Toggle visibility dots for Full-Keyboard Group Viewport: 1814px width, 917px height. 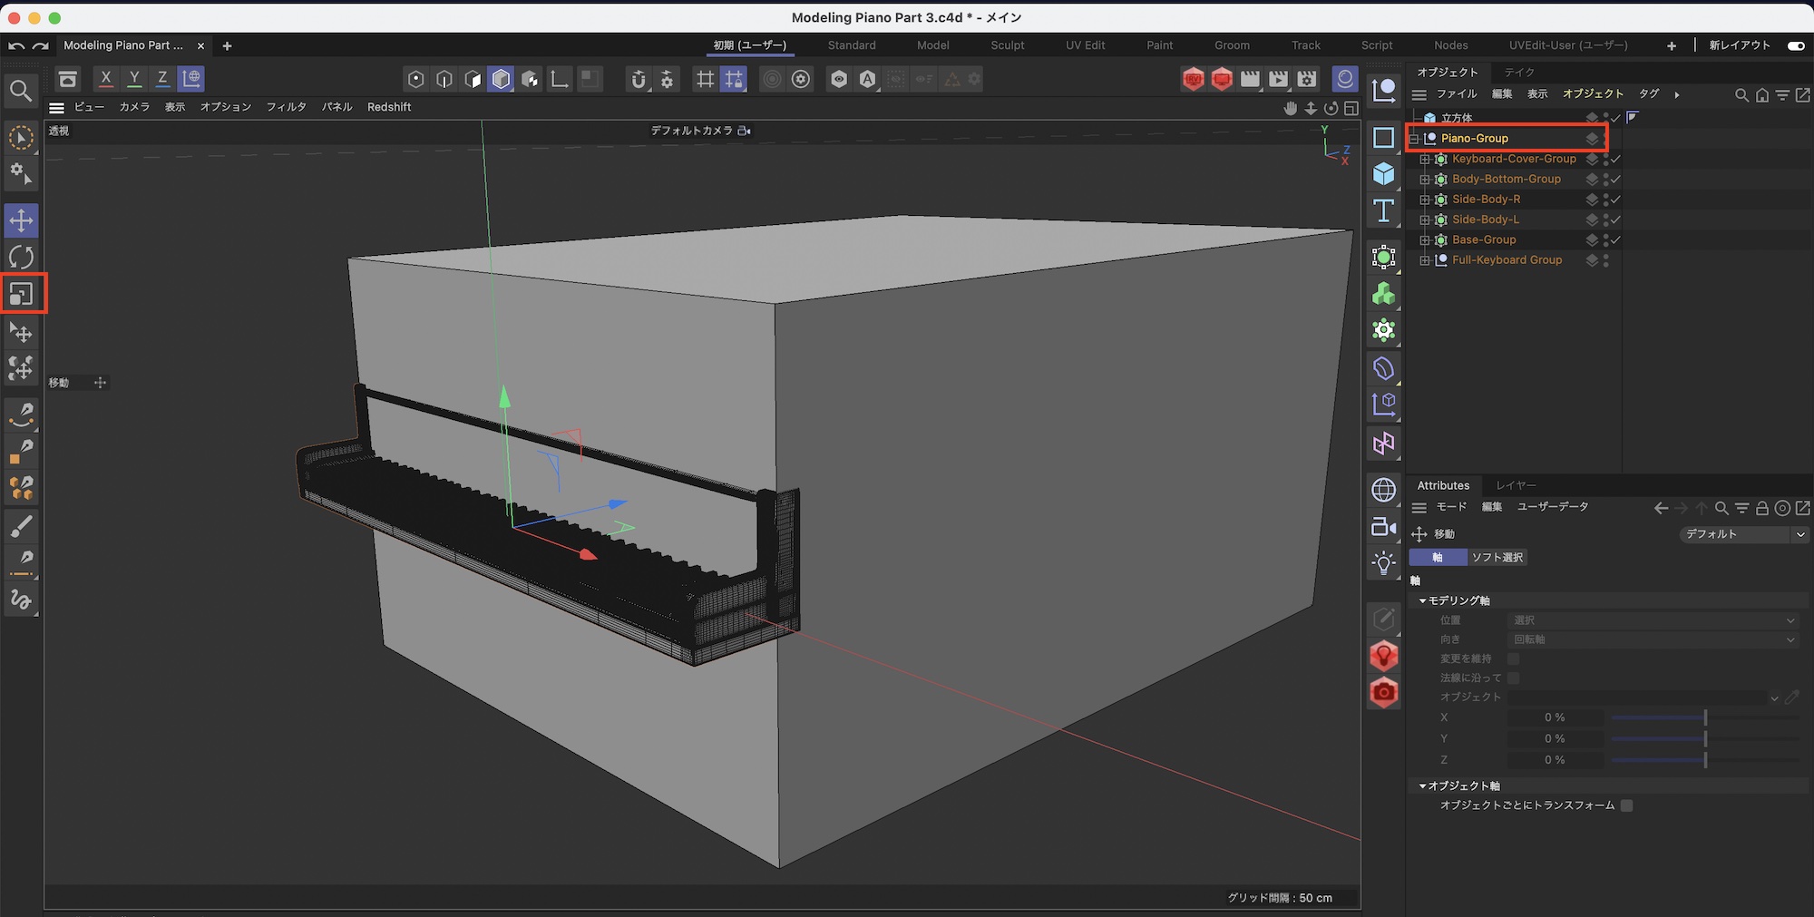tap(1605, 260)
